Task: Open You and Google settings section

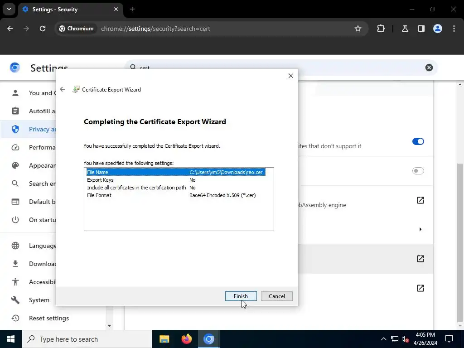Action: [28, 93]
